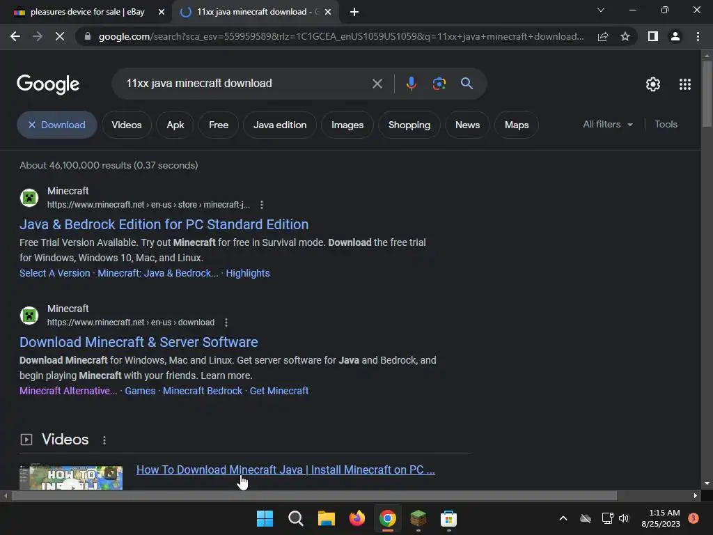This screenshot has width=713, height=535.
Task: Open Minecraft Alternative sitelink
Action: click(68, 391)
